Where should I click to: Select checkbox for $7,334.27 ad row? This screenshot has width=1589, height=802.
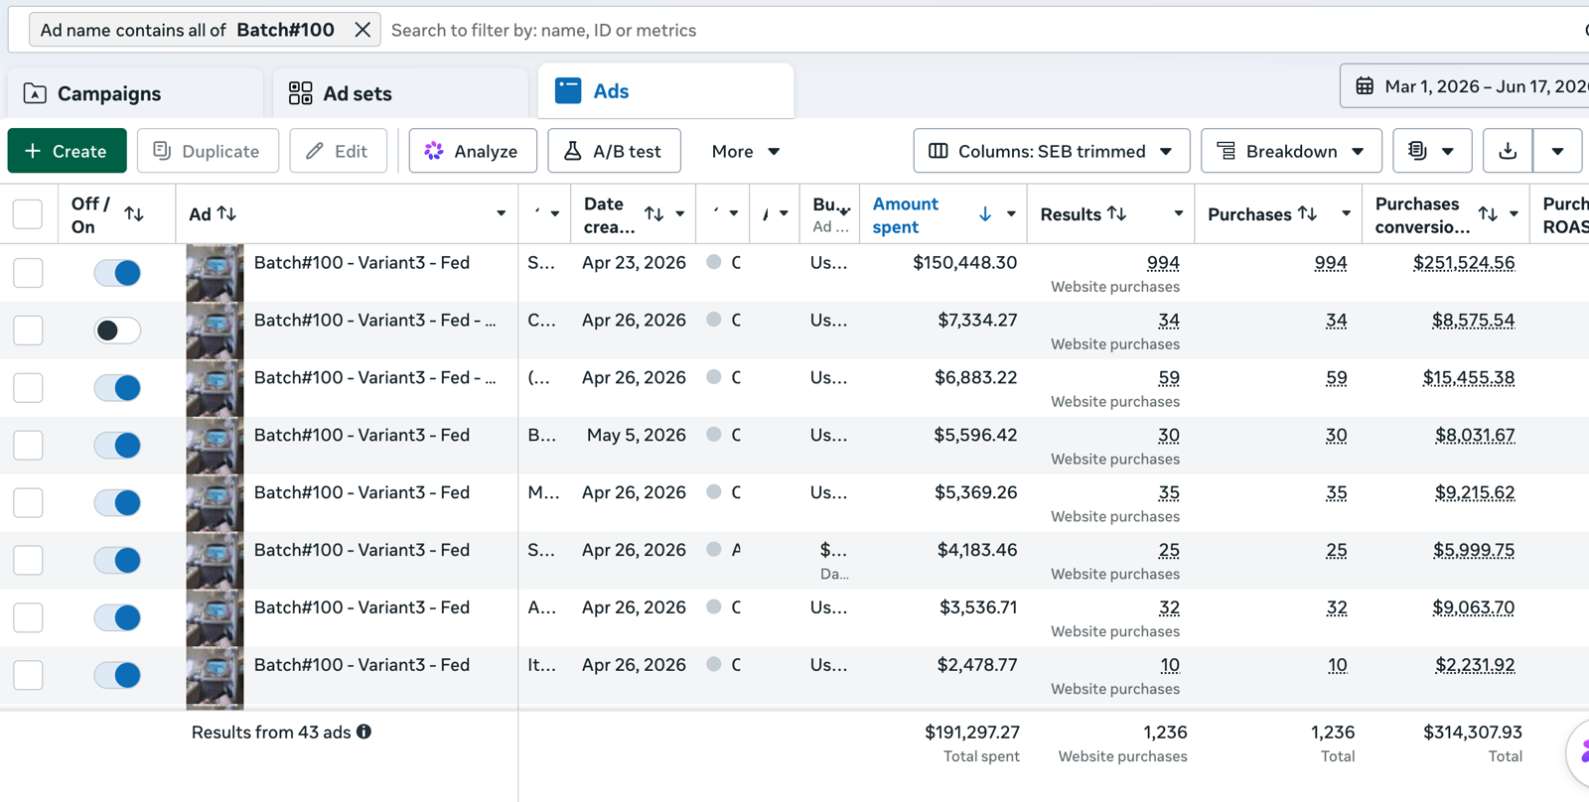28,331
